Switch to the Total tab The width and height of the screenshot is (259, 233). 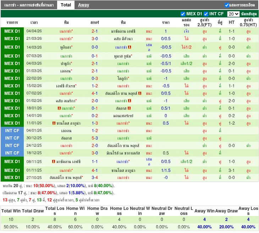point(66,5)
